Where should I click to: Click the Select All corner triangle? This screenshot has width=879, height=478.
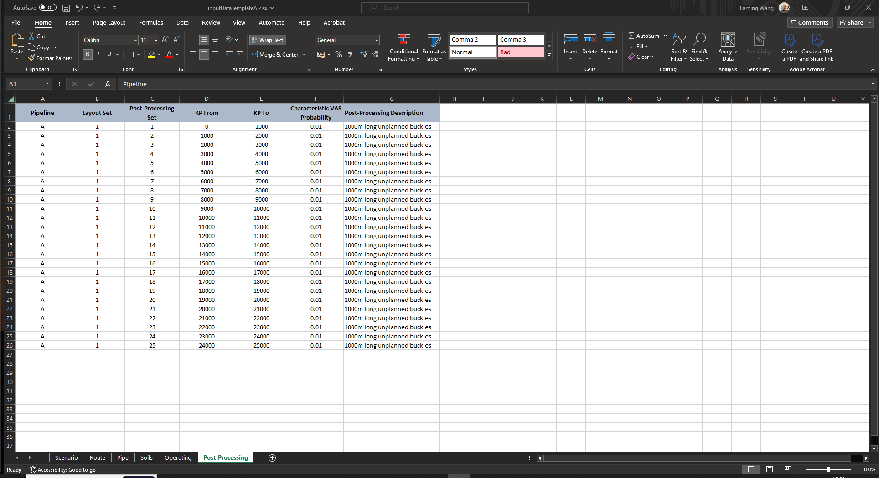pyautogui.click(x=10, y=99)
